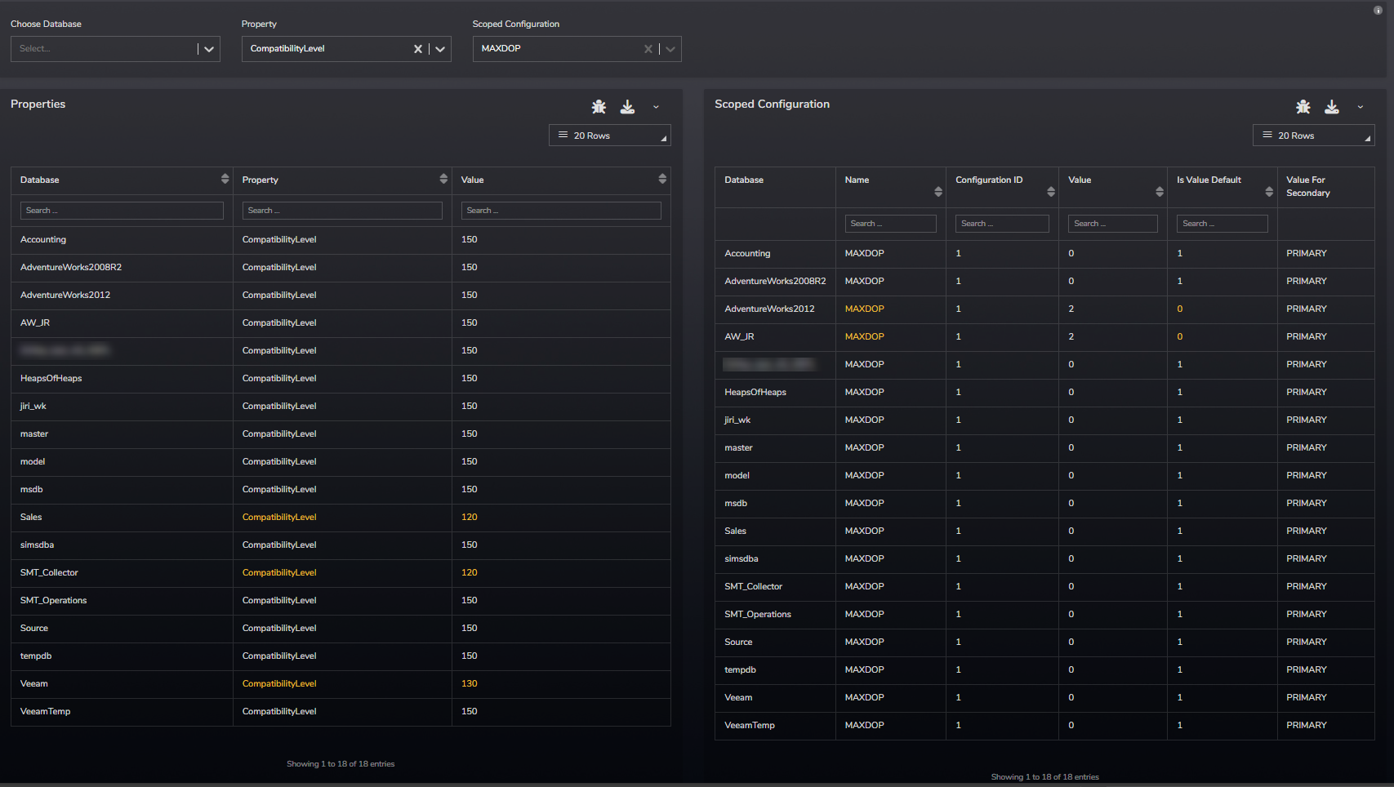This screenshot has width=1394, height=787.
Task: Click the Is Value Default search field
Action: click(x=1223, y=224)
